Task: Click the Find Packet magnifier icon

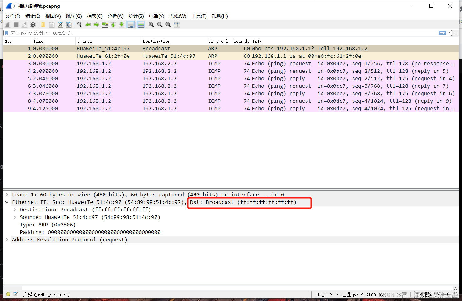Action: click(x=79, y=25)
